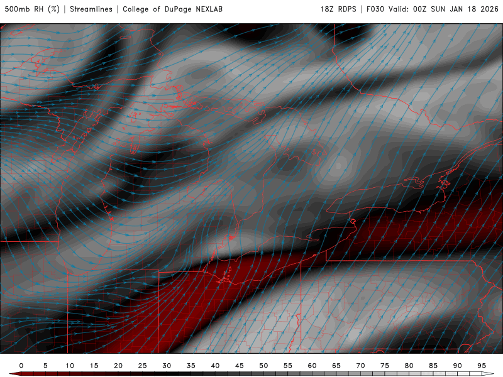Select the "50" value on the RH scale
Screen dimensions: 503x377
coord(263,366)
